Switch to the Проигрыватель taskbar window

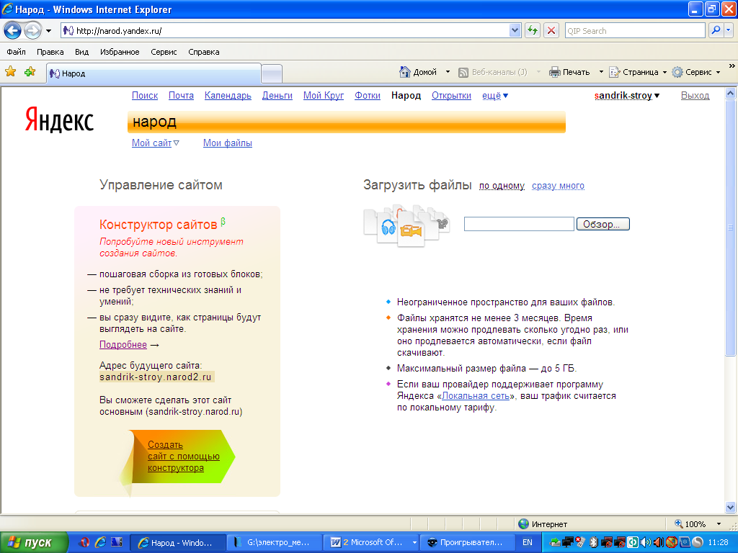click(467, 543)
